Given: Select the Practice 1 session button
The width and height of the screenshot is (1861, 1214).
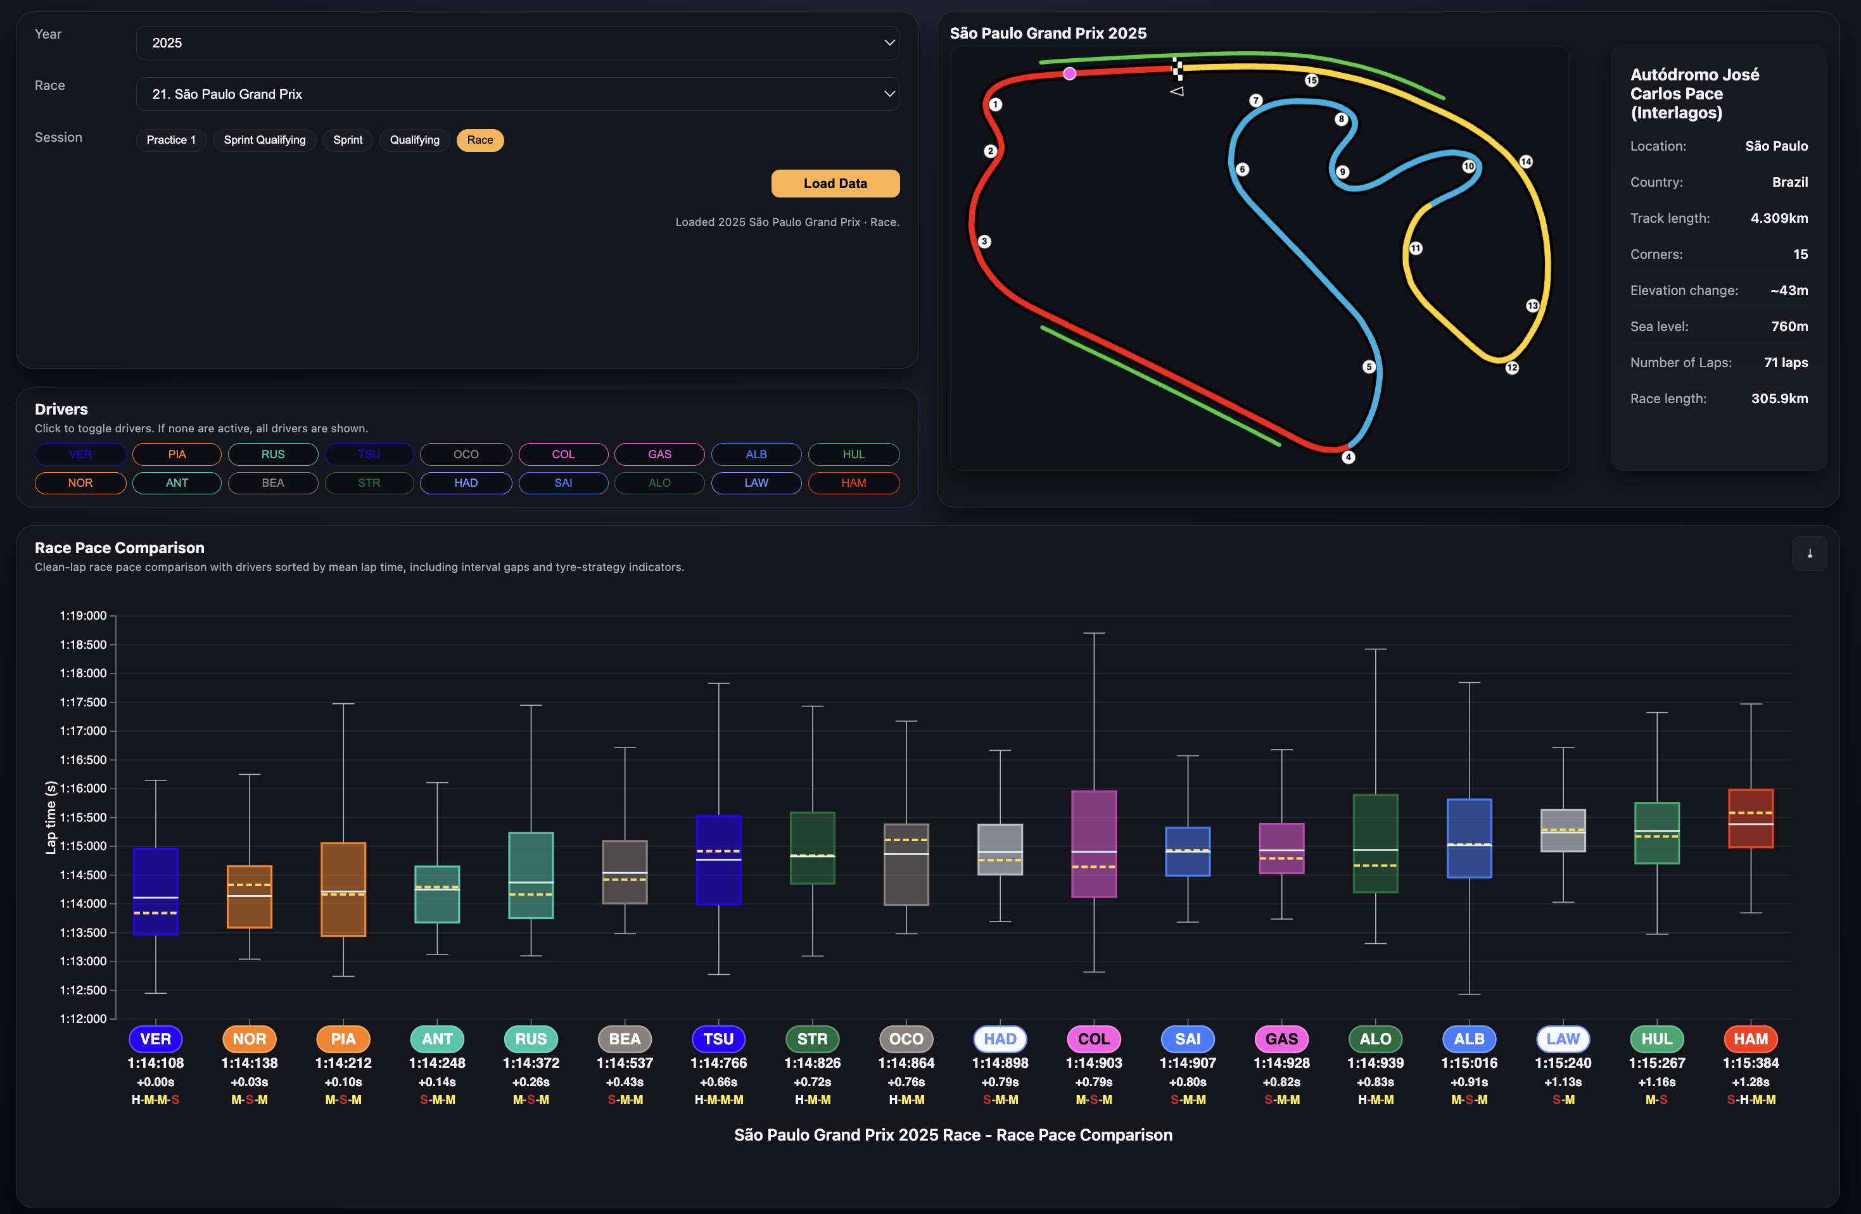Looking at the screenshot, I should 170,140.
